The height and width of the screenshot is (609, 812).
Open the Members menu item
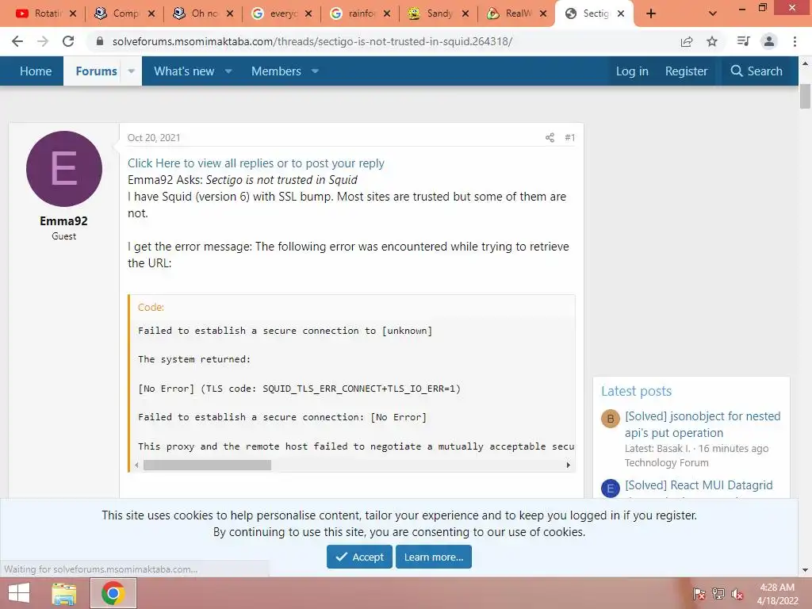[276, 71]
